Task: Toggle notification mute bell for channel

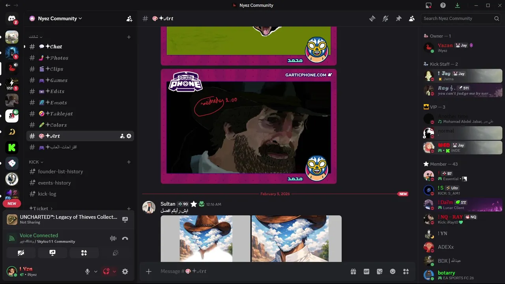Action: [385, 19]
